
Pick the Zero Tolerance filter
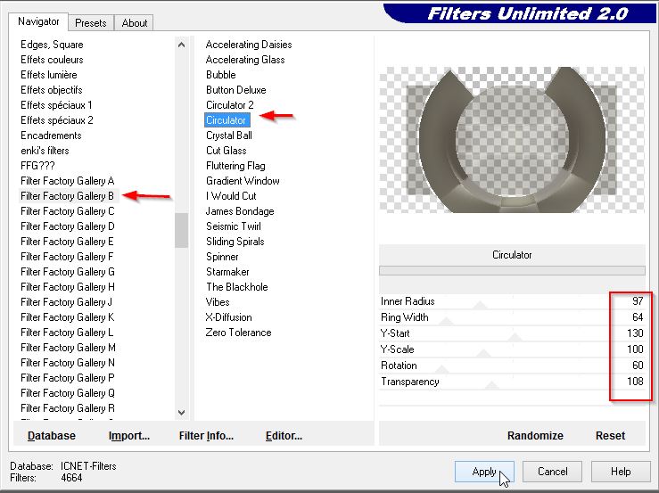pos(238,333)
